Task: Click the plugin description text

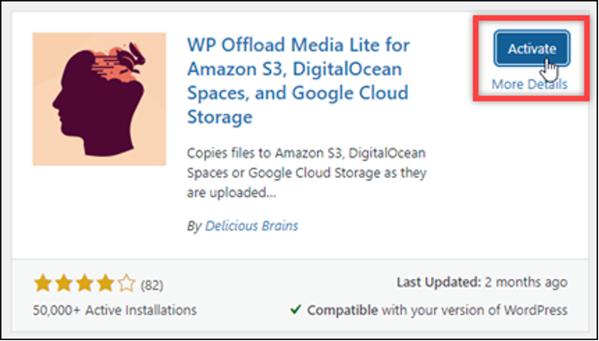Action: point(306,173)
